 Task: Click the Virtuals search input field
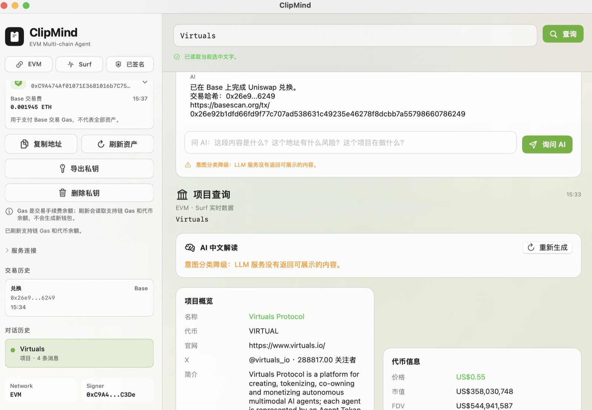[355, 36]
